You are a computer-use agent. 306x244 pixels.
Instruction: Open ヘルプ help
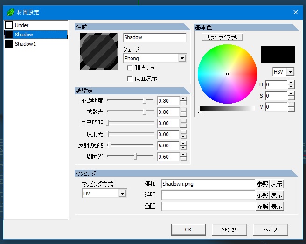271,230
